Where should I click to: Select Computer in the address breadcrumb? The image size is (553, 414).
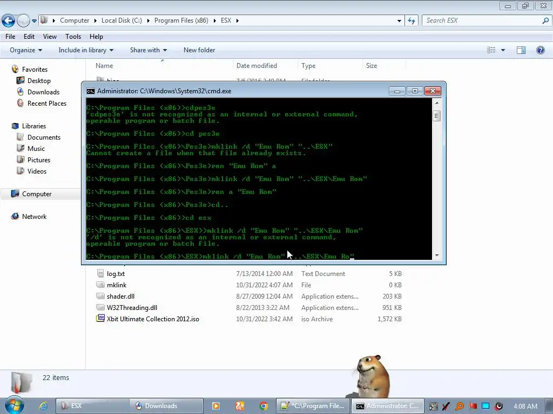tap(75, 20)
